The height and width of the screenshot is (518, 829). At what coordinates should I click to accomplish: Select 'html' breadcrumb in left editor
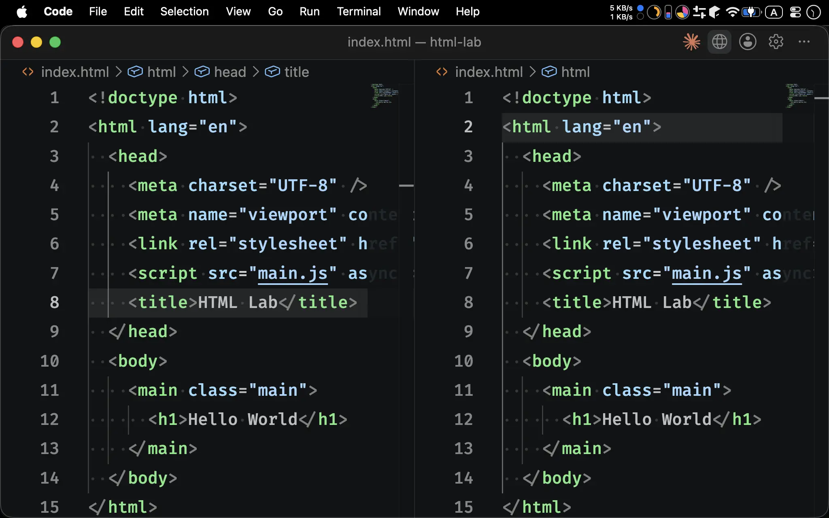click(x=162, y=72)
